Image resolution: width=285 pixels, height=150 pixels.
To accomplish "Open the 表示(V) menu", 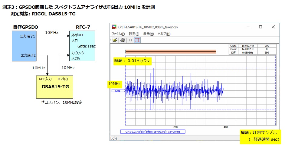I will click(148, 34).
